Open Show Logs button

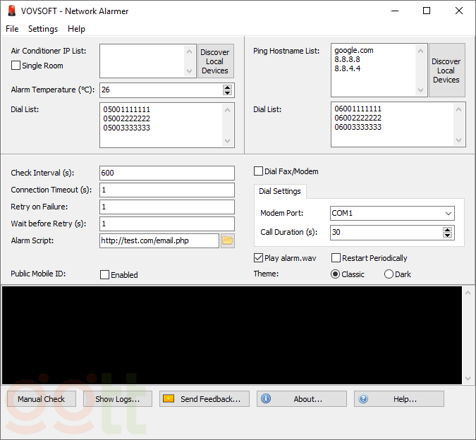click(118, 398)
